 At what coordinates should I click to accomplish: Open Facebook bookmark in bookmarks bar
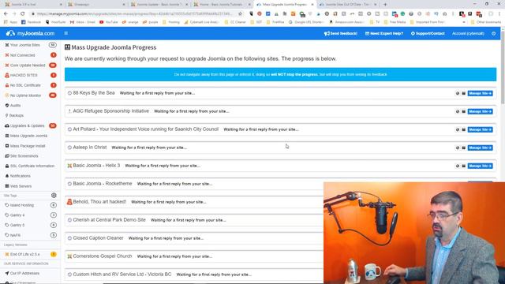[x=31, y=22]
